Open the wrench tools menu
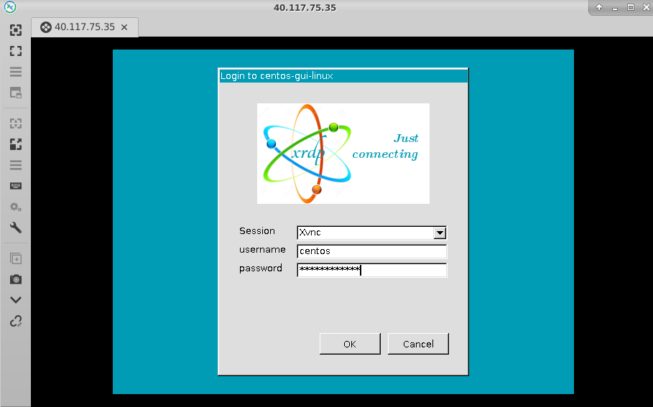 [x=16, y=228]
